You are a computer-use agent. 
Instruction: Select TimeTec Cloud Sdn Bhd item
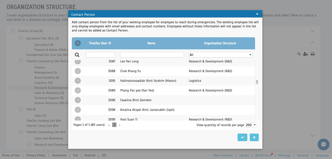(x=42, y=125)
